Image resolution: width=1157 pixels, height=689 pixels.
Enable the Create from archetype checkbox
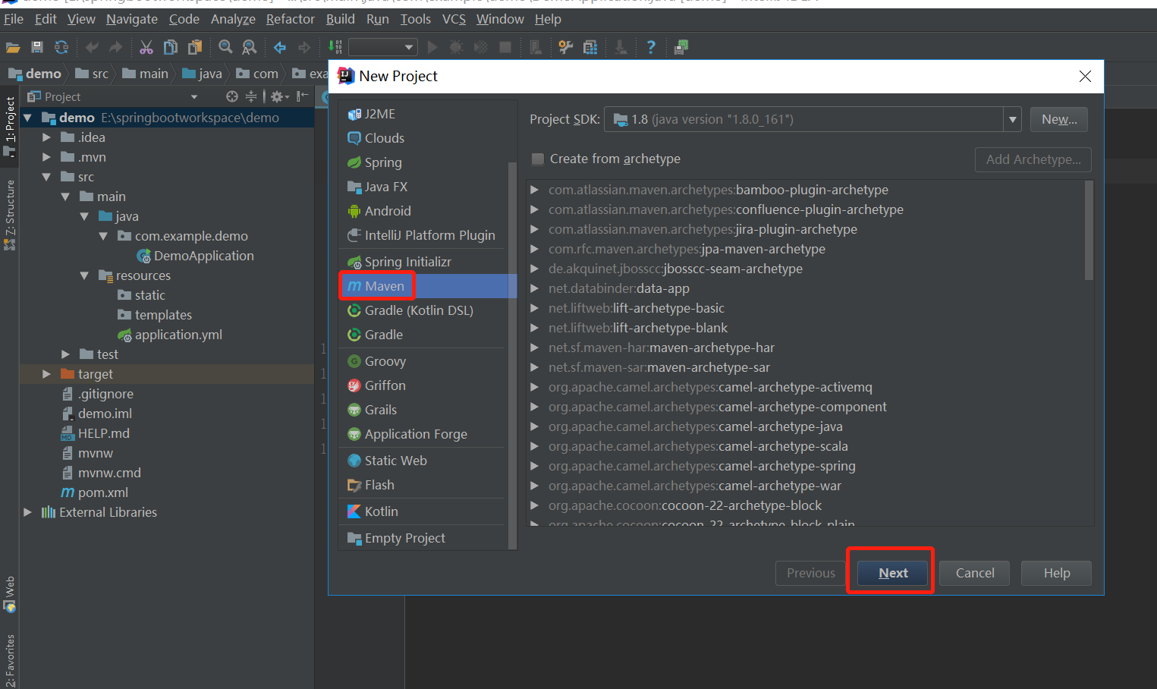point(537,159)
